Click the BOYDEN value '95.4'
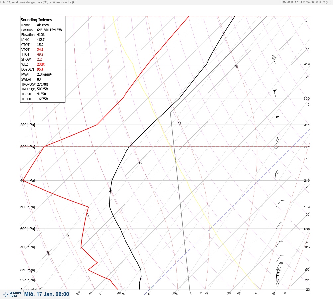The height and width of the screenshot is (299, 333). pos(40,69)
